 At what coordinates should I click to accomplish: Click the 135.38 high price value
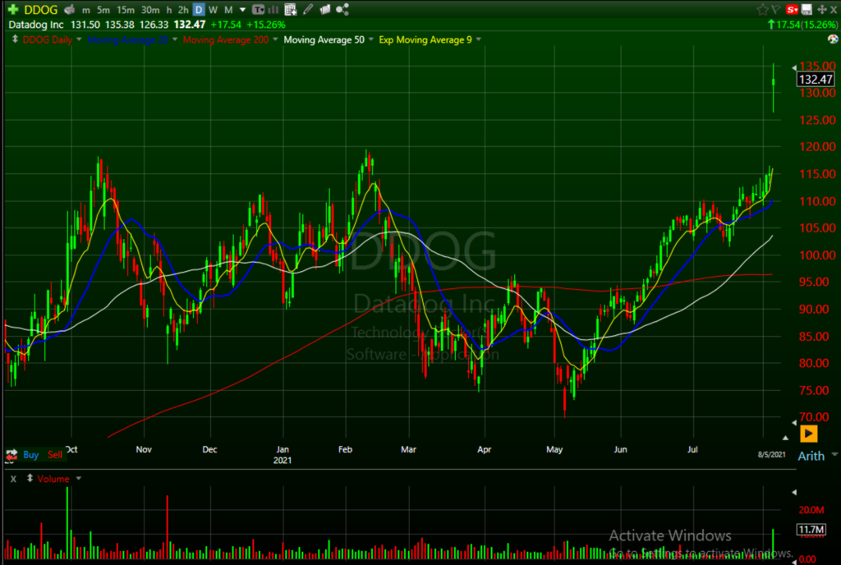(x=120, y=25)
